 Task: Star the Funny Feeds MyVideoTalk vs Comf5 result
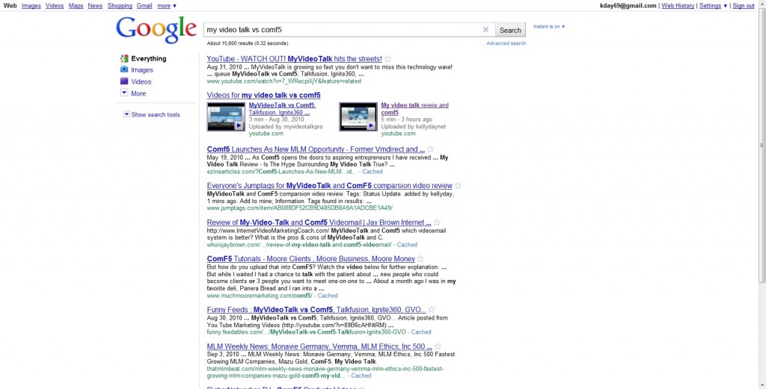(432, 310)
